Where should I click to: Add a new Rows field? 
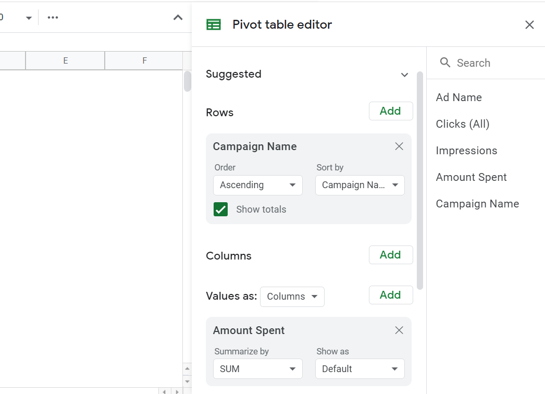point(390,111)
